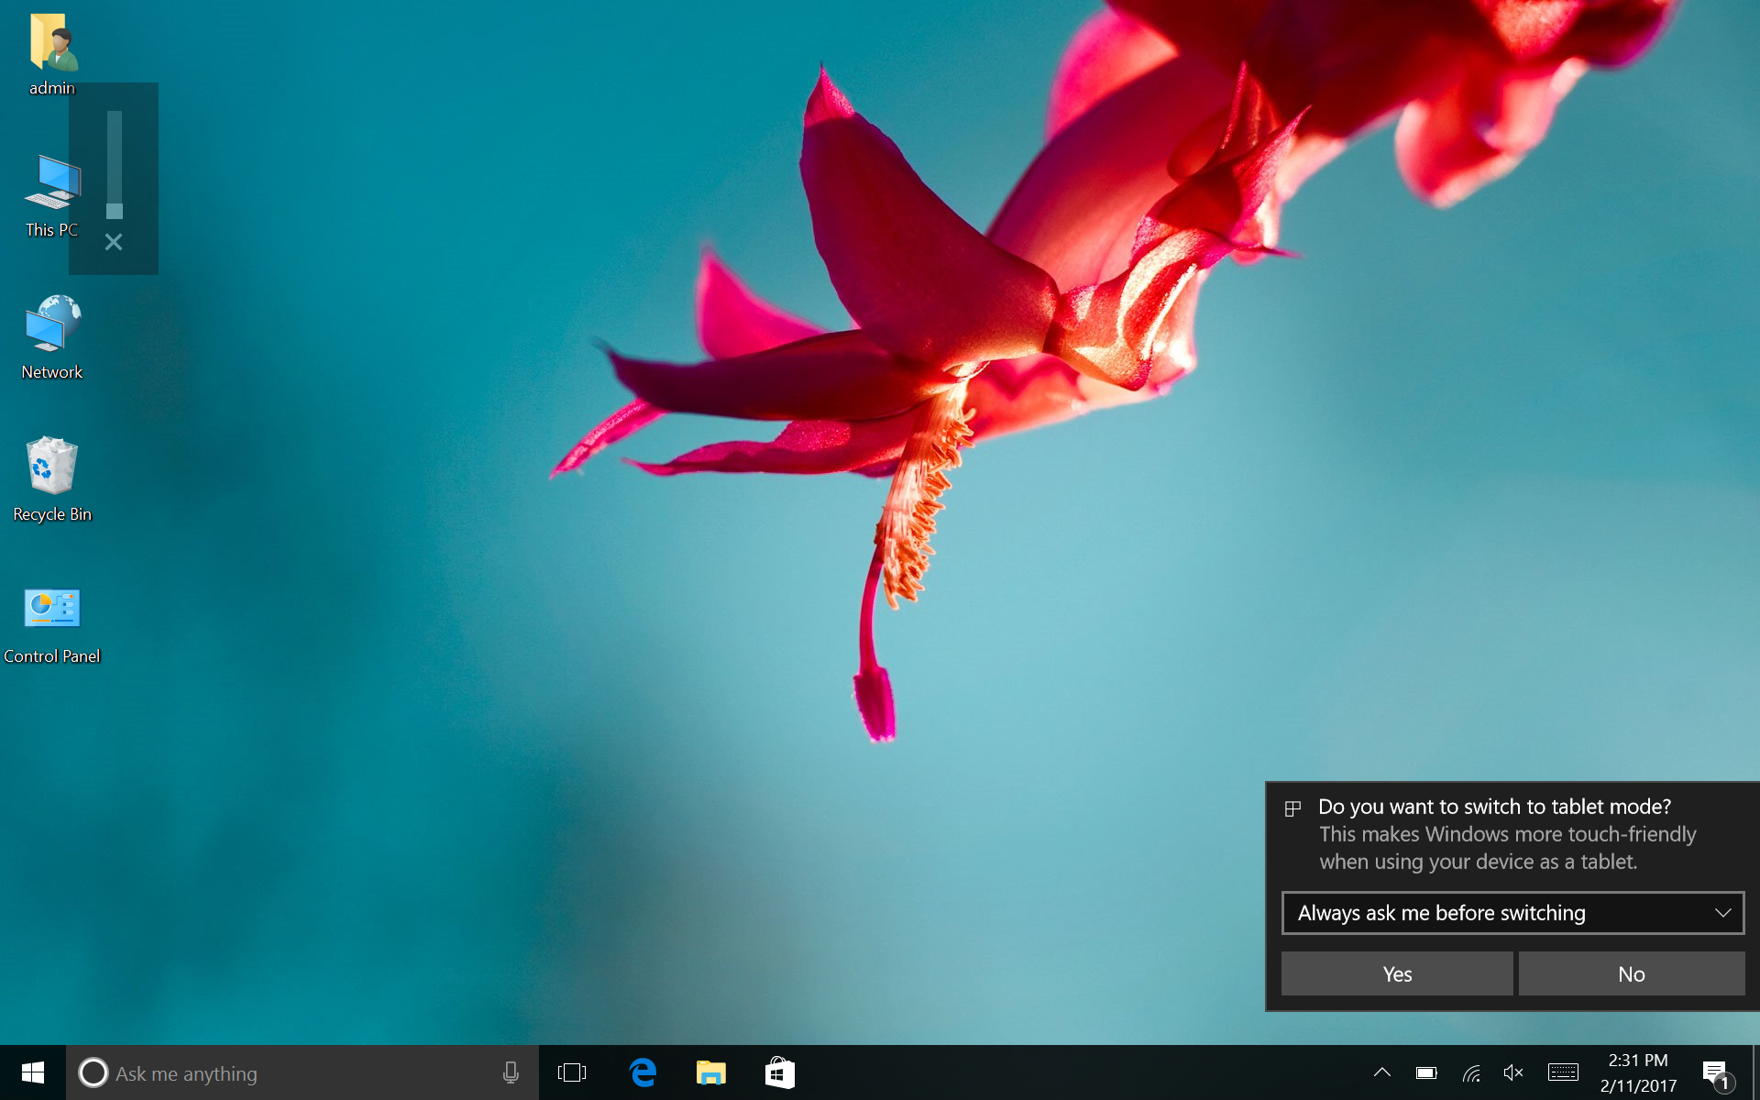
Task: Launch Microsoft Edge from taskbar
Action: pyautogui.click(x=643, y=1072)
